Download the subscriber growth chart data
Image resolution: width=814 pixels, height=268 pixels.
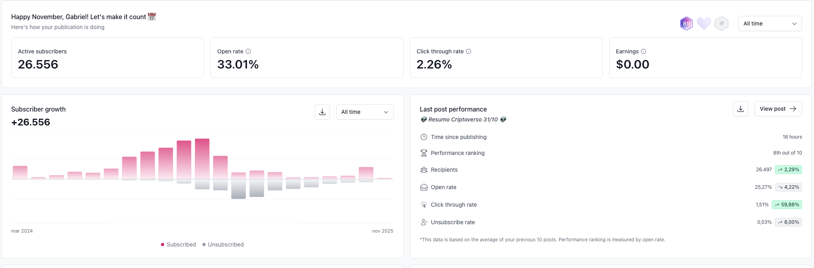click(322, 112)
